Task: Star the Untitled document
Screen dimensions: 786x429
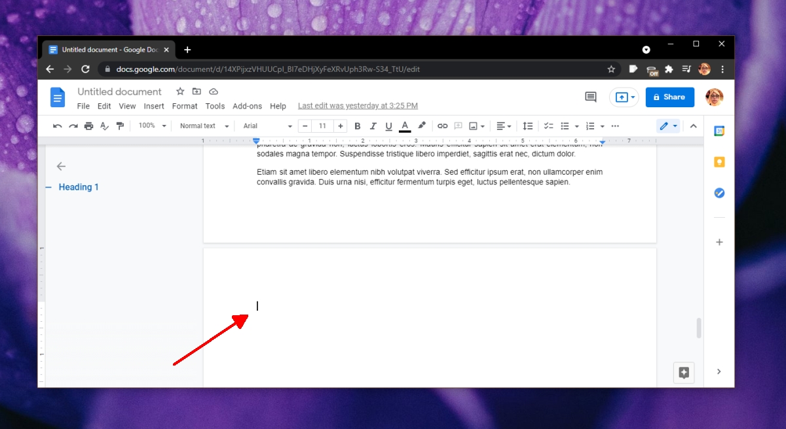Action: pyautogui.click(x=179, y=92)
